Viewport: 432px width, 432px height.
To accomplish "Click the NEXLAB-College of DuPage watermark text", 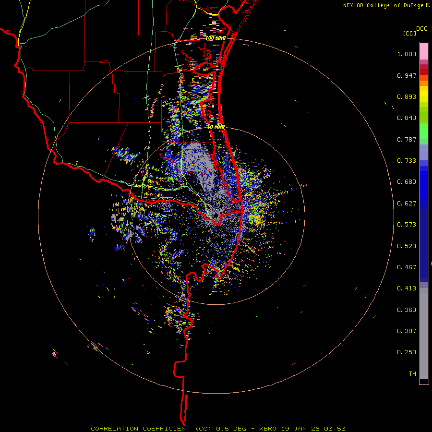I will coord(383,5).
